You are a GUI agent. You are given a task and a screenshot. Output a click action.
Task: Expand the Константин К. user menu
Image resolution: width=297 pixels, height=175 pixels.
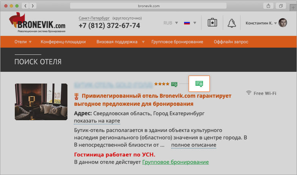click(x=261, y=23)
